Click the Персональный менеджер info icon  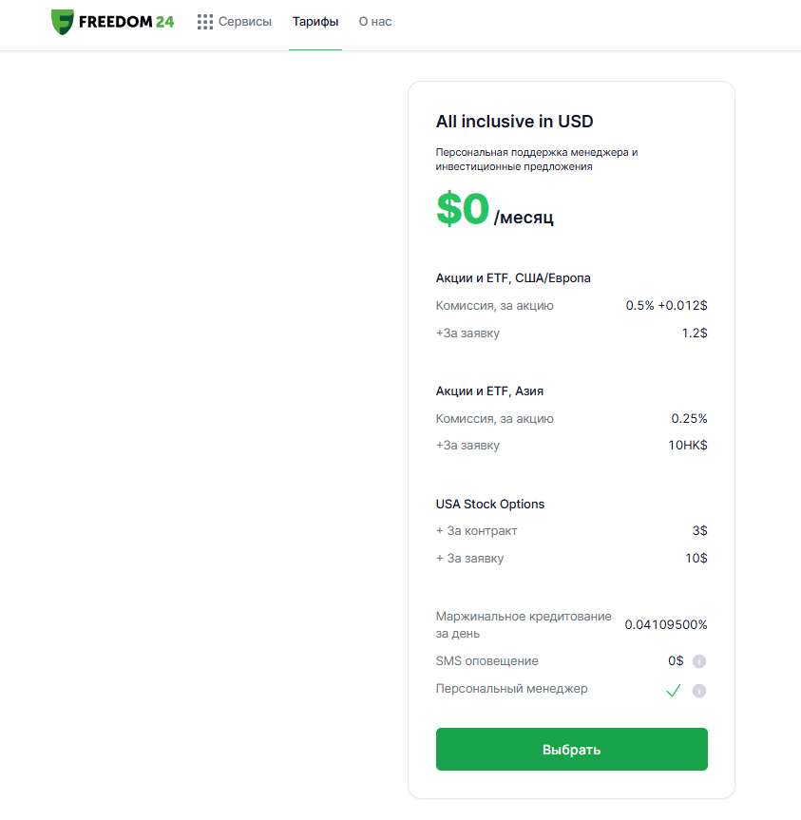pyautogui.click(x=699, y=691)
